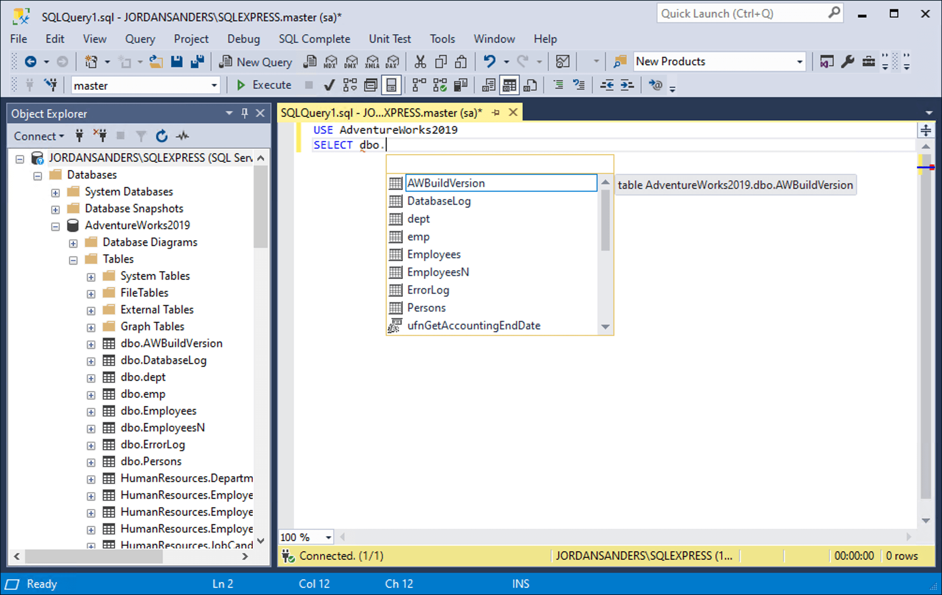Click the Change Connection icon
Screen dimensions: 942x595
tap(51, 85)
